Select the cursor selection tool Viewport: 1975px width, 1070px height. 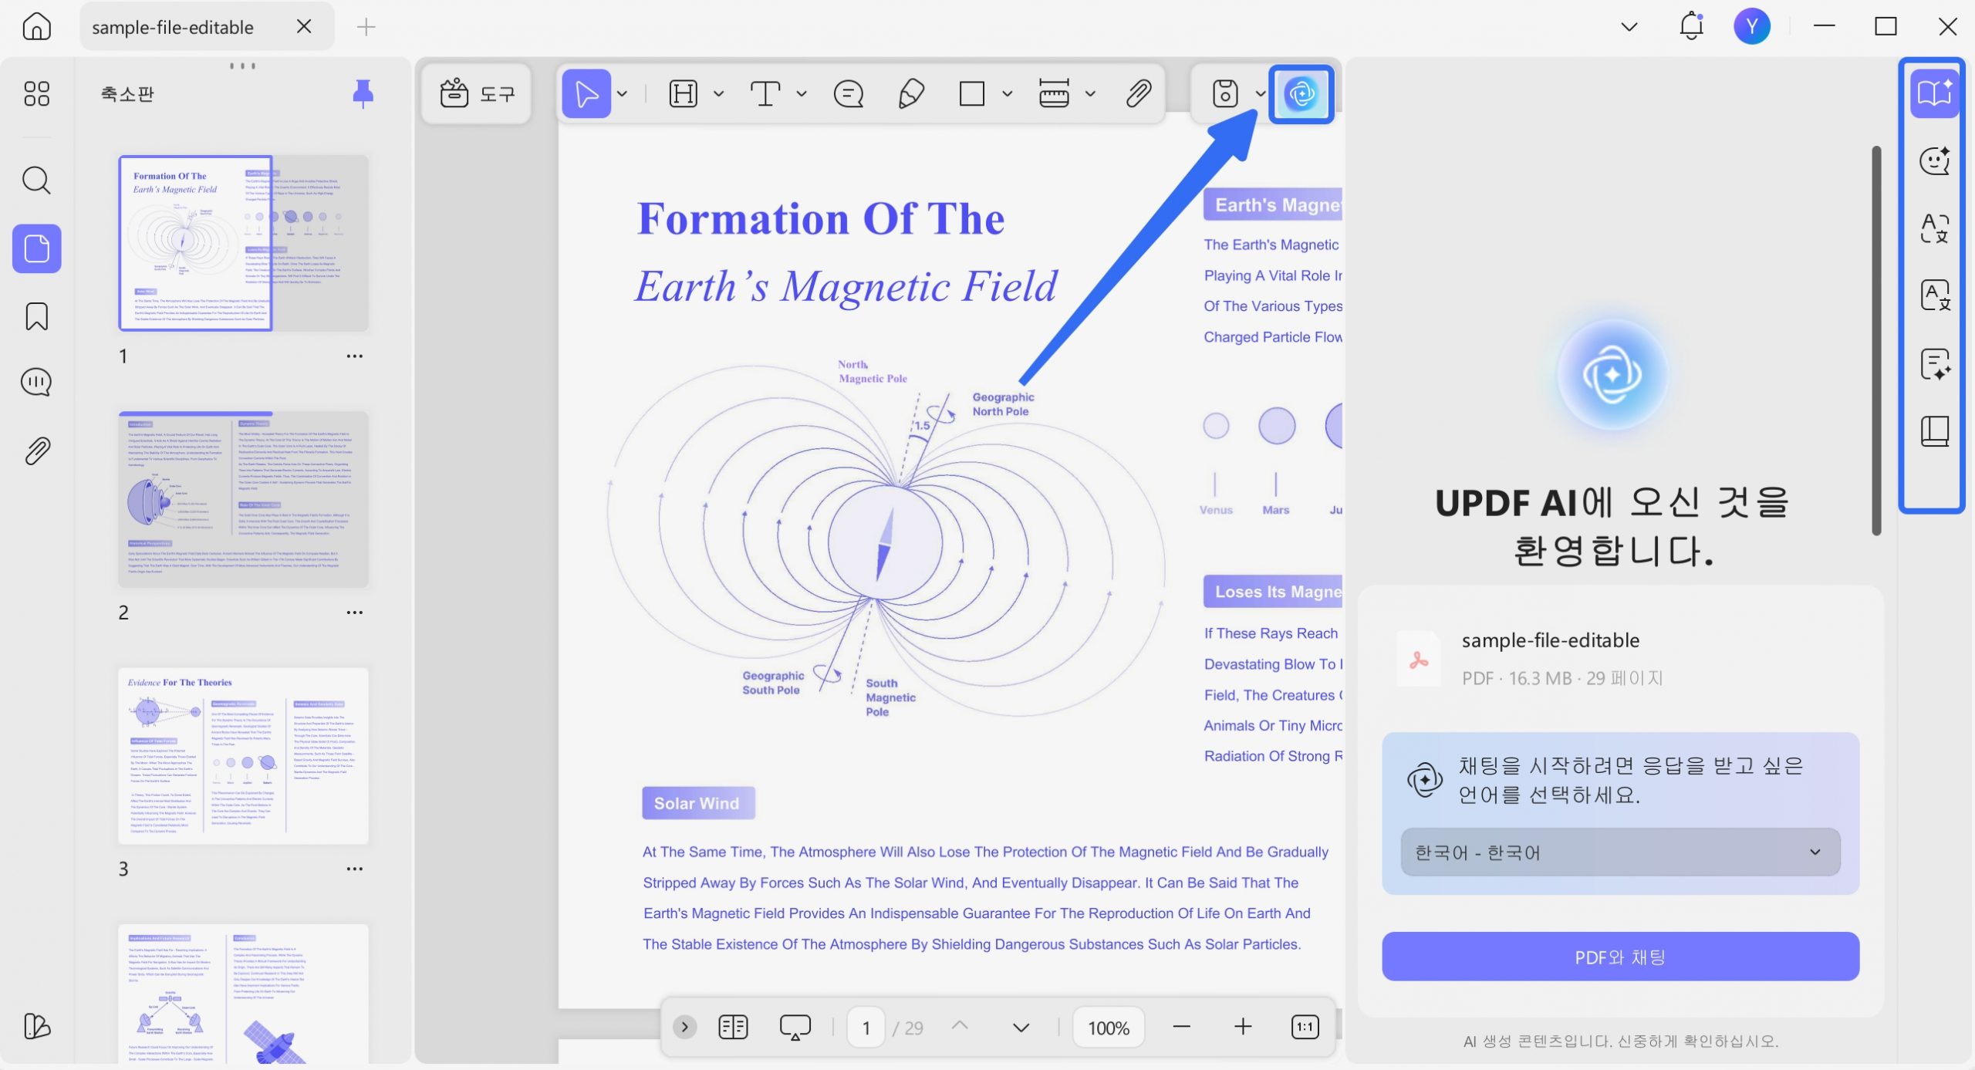click(586, 94)
